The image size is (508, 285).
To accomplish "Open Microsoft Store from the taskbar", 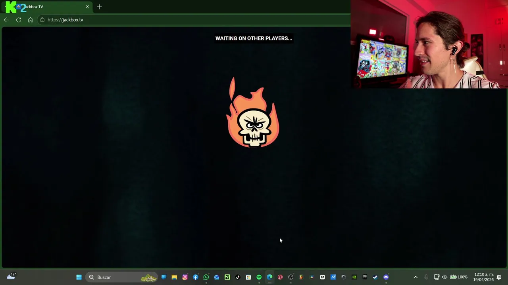I will click(x=248, y=277).
